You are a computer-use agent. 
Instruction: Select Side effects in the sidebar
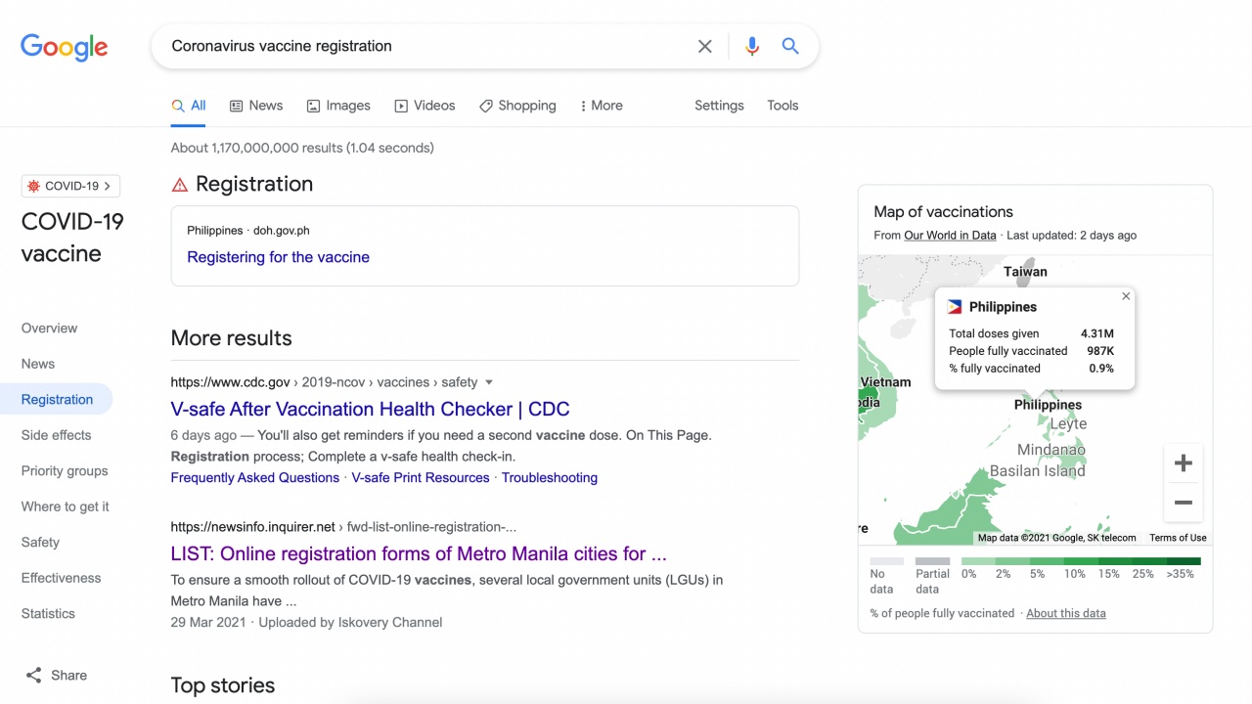[x=56, y=435]
